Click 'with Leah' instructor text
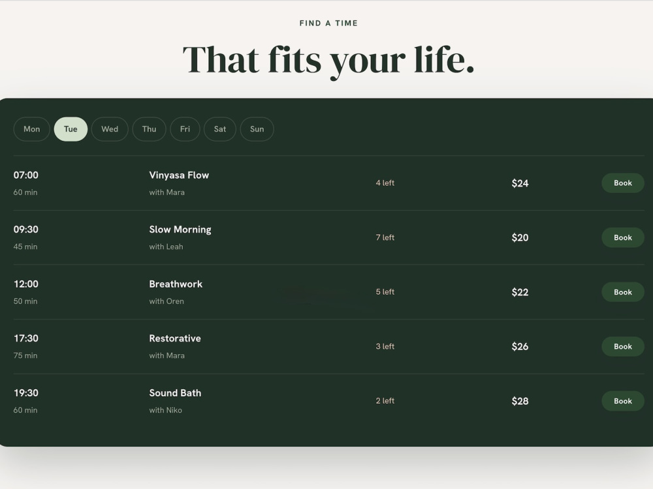This screenshot has height=489, width=653. point(166,246)
